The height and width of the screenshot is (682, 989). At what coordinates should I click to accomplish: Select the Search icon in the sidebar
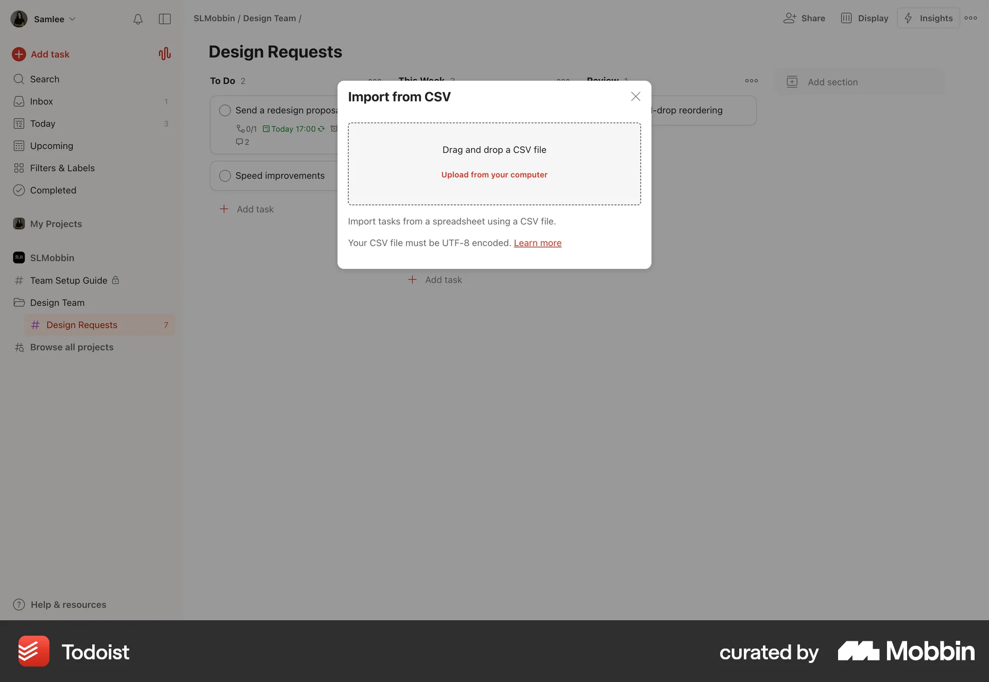pyautogui.click(x=19, y=79)
